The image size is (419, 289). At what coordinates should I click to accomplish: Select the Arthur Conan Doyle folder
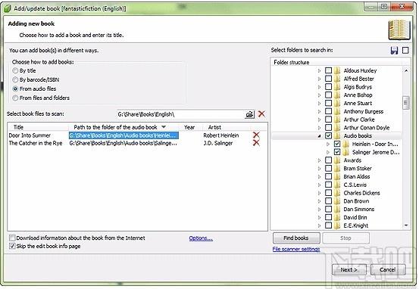pos(367,128)
